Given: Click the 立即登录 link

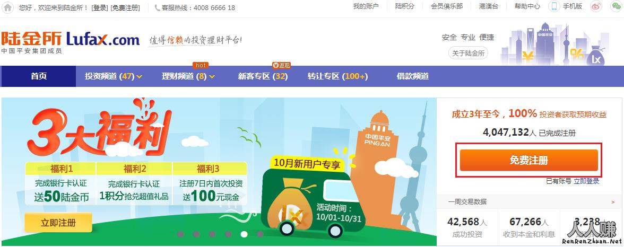Looking at the screenshot, I should [x=586, y=181].
